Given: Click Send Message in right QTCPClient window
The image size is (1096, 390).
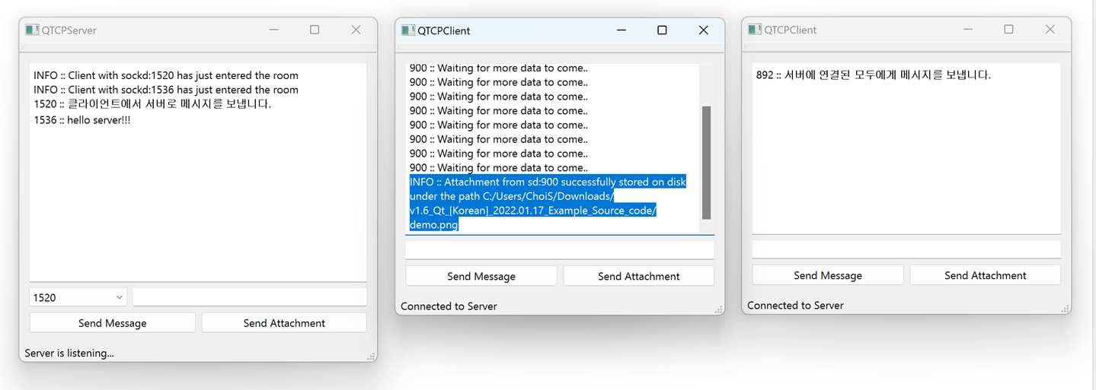Looking at the screenshot, I should 828,275.
